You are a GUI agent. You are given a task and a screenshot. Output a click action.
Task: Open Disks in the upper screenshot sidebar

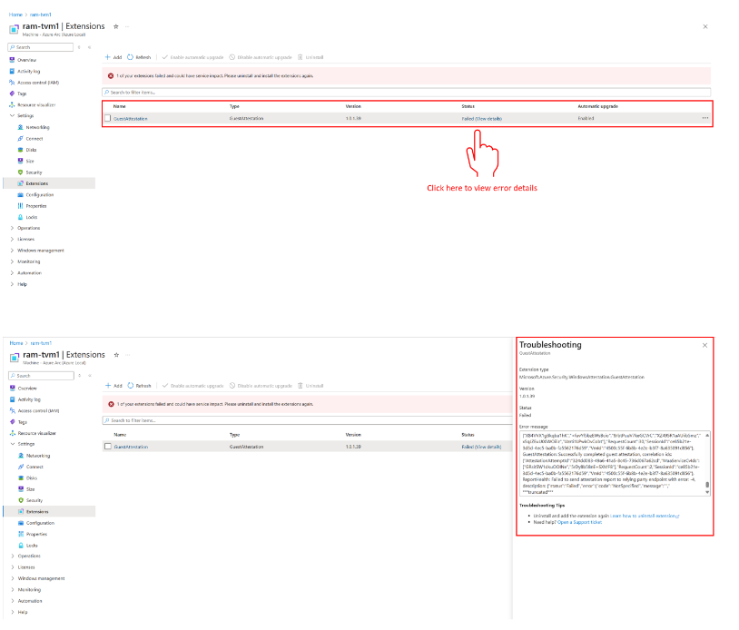31,150
